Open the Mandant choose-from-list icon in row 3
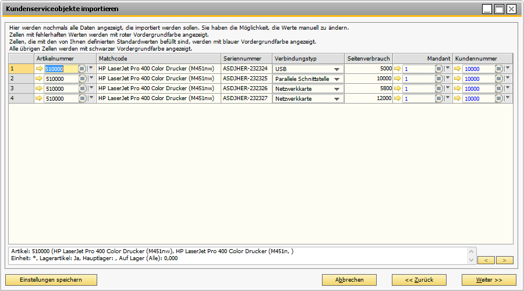This screenshot has height=291, width=524. tap(439, 88)
